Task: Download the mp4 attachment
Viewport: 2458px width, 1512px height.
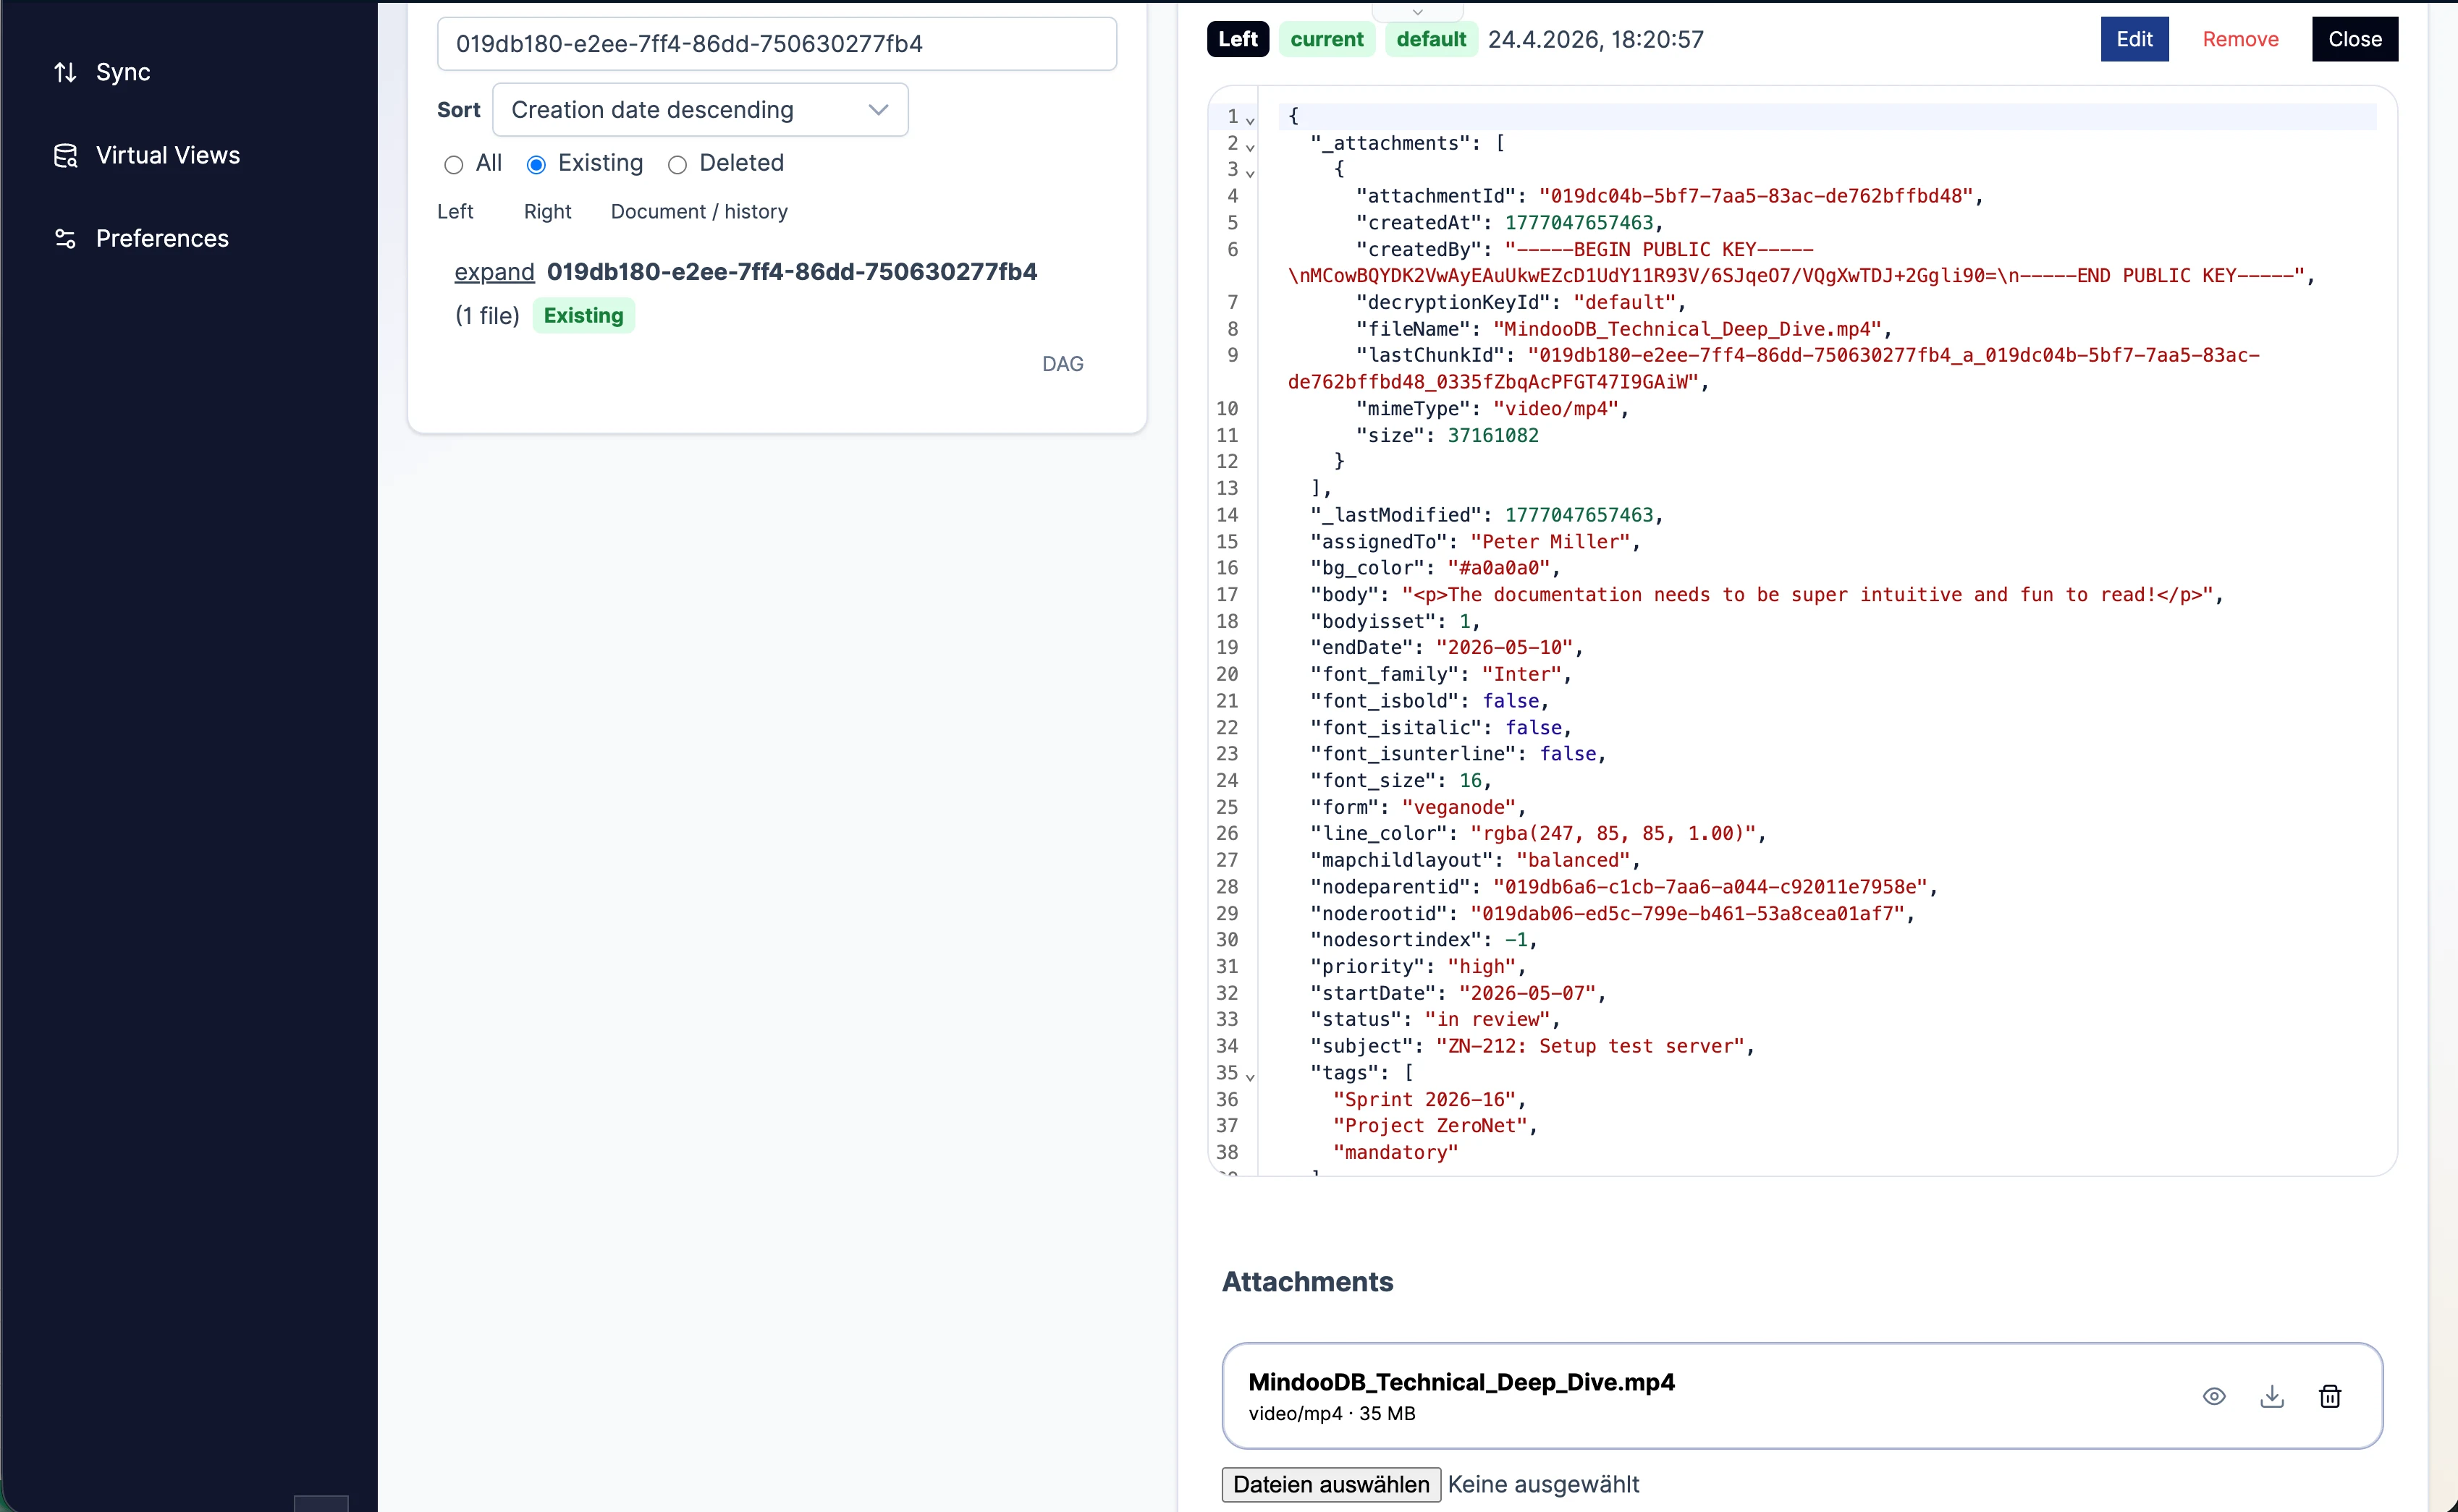Action: [2272, 1396]
